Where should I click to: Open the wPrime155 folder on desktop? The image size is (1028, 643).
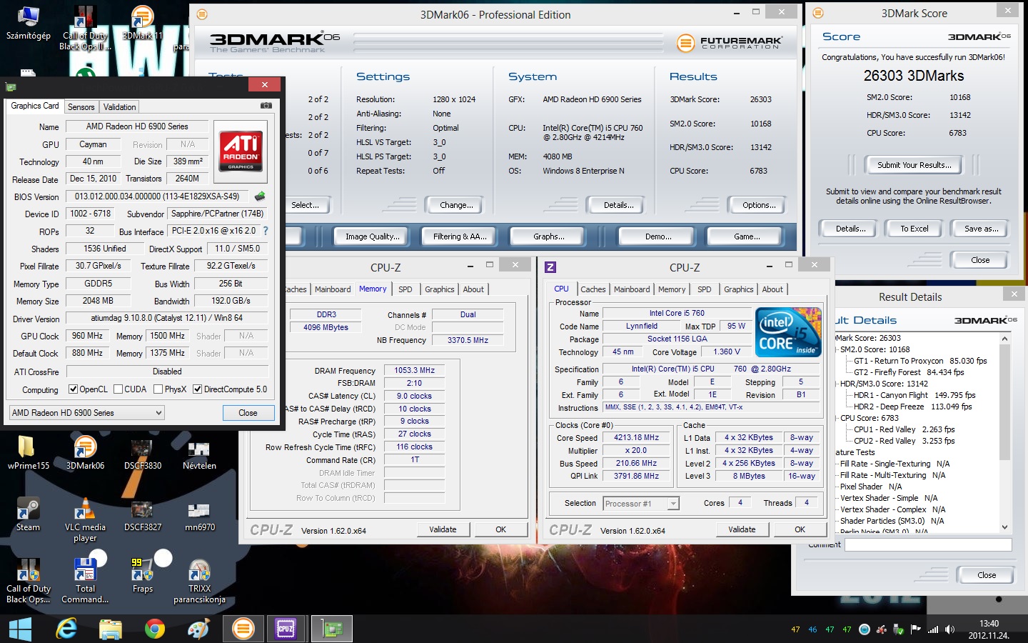[x=28, y=452]
